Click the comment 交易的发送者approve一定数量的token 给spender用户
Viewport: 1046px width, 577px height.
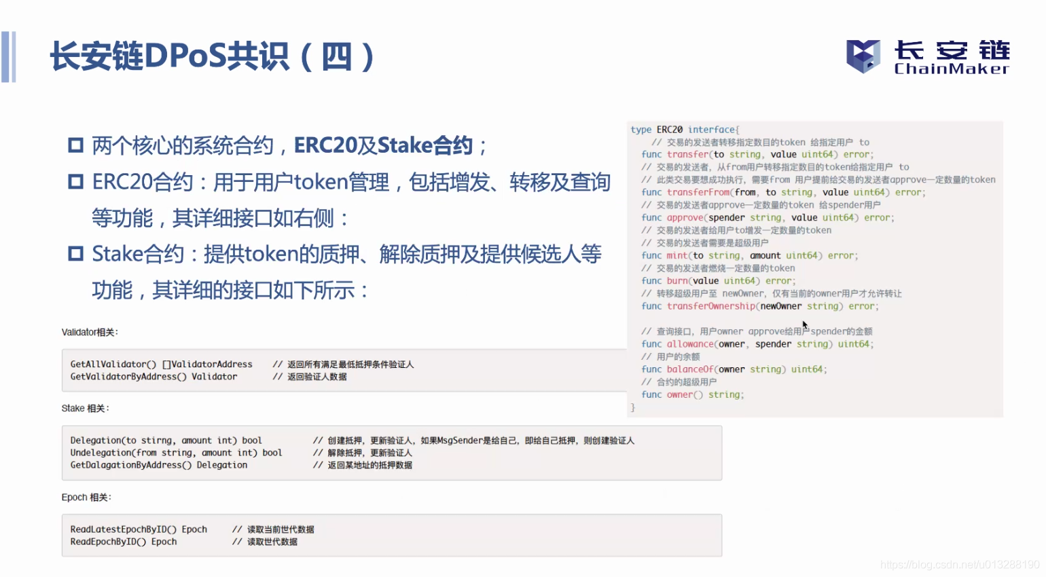(761, 205)
